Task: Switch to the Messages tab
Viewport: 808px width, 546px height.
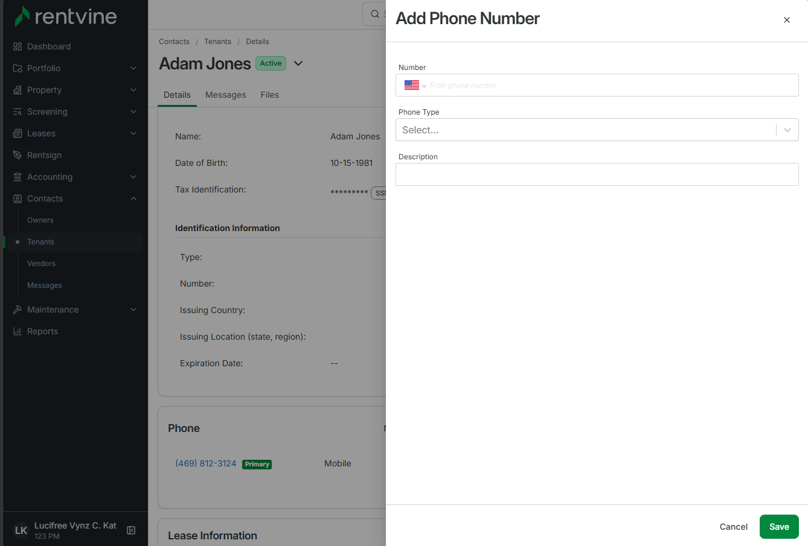Action: [x=226, y=95]
